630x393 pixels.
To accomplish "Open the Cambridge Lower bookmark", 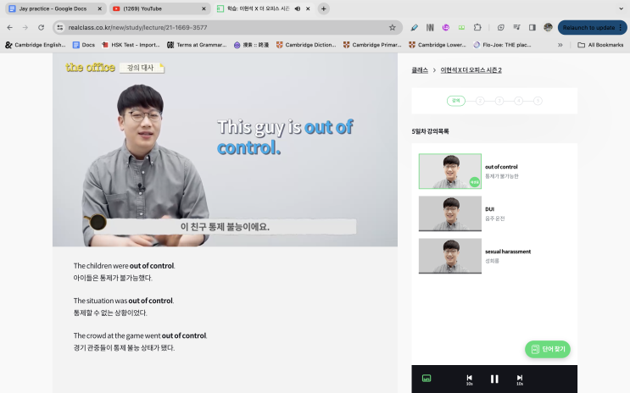I will point(438,45).
